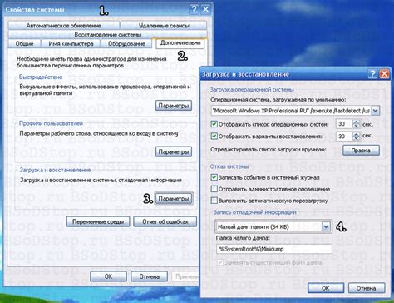Select the Автоматическое обновление tab
394x303 pixels.
[63, 26]
